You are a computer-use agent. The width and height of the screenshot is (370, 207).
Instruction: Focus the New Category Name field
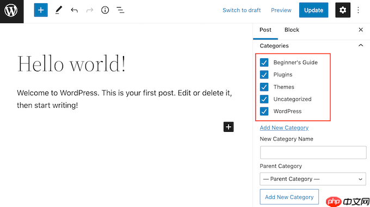(x=313, y=153)
